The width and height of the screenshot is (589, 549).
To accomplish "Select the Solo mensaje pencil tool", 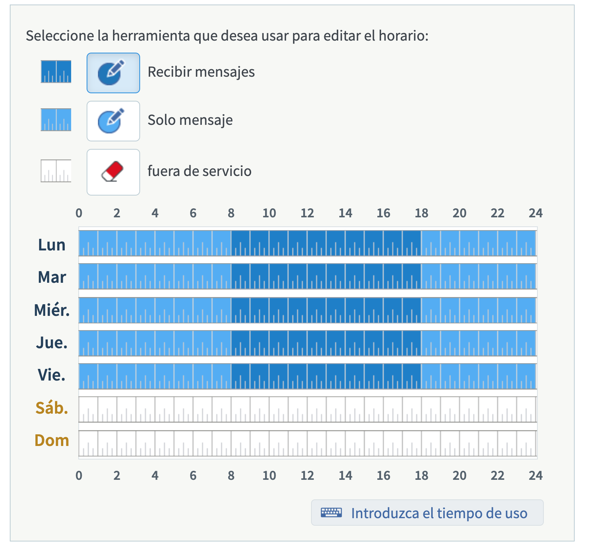I will click(113, 121).
